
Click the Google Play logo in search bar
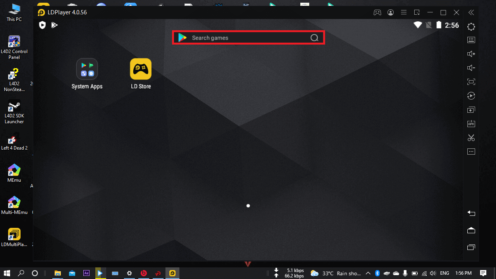182,38
